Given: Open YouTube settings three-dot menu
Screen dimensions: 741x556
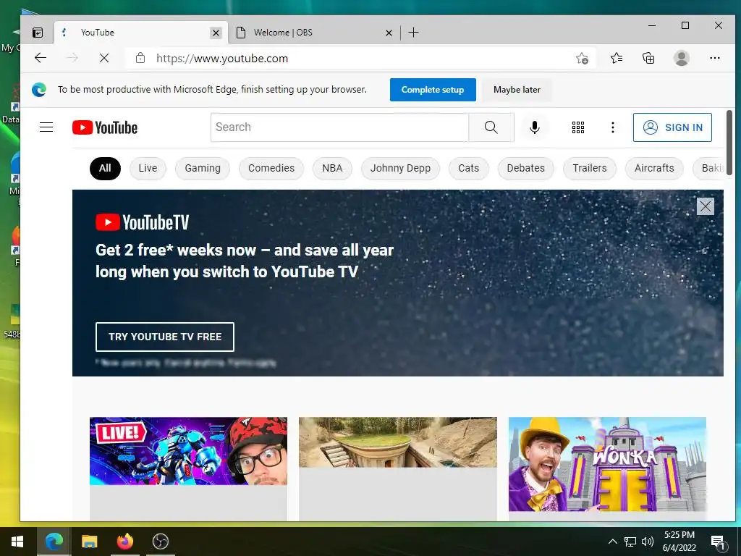Looking at the screenshot, I should [612, 127].
